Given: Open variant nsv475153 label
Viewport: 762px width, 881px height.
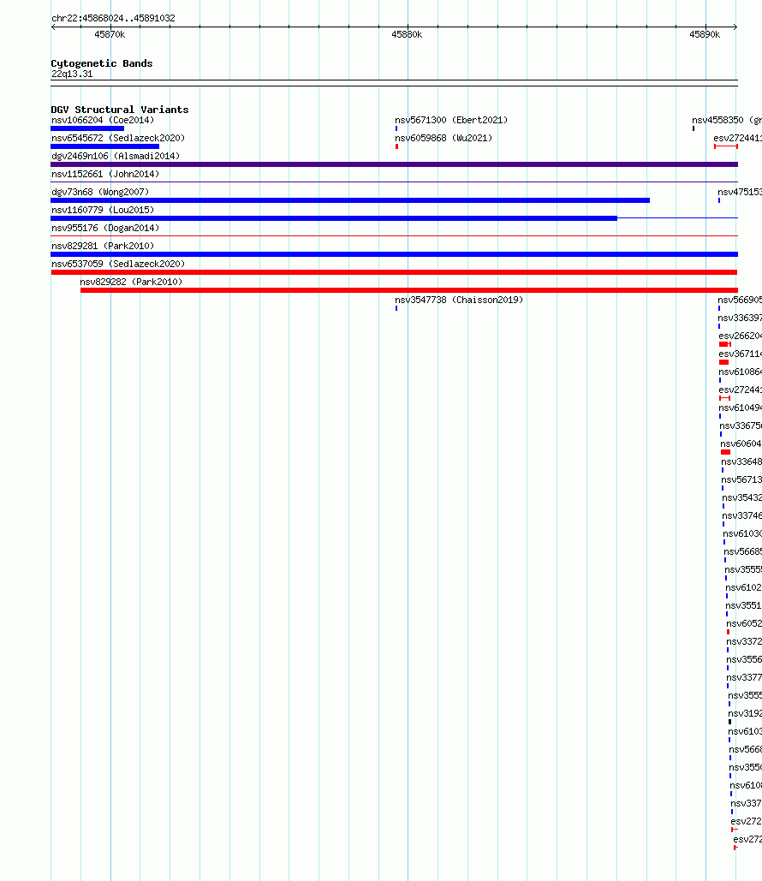Looking at the screenshot, I should pyautogui.click(x=740, y=192).
